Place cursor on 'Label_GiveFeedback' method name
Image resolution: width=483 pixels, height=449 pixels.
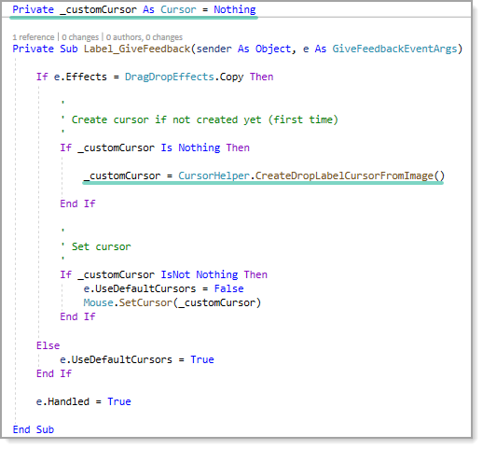(137, 49)
